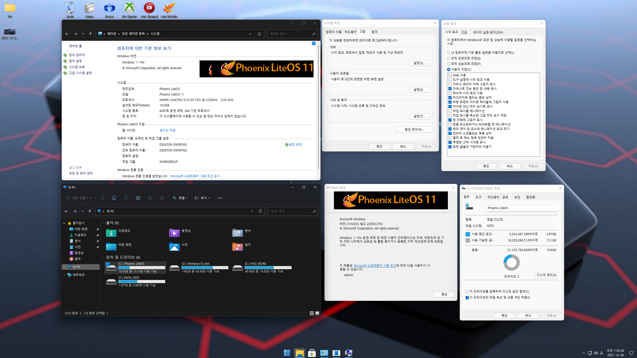
Task: Open the 동영상 folder icon in folders group
Action: [174, 233]
